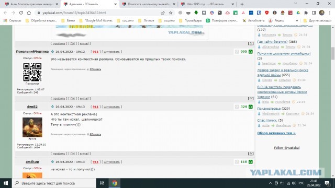
Task: Downvote den82's post rated 324
Action: [237, 107]
